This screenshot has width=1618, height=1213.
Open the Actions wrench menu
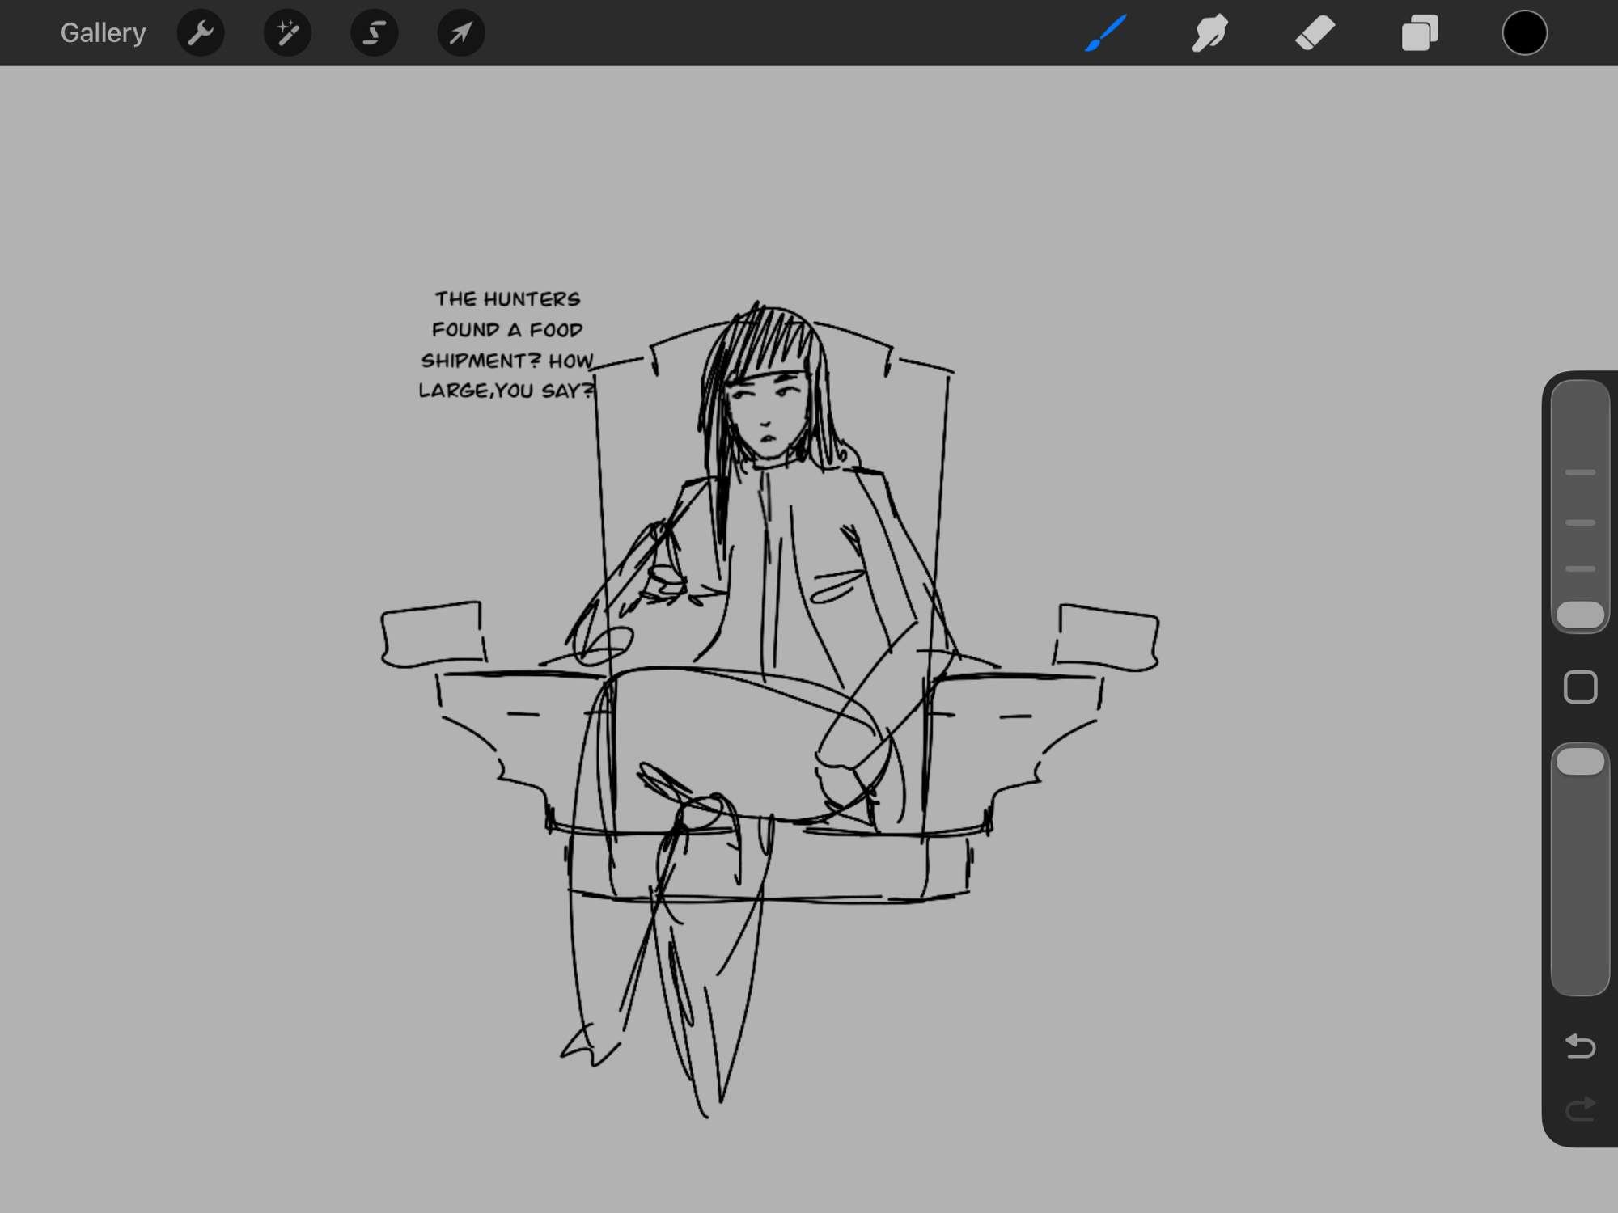tap(200, 33)
